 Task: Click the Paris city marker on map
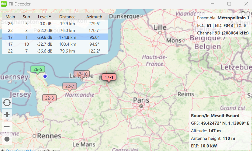pyautogui.click(x=141, y=106)
